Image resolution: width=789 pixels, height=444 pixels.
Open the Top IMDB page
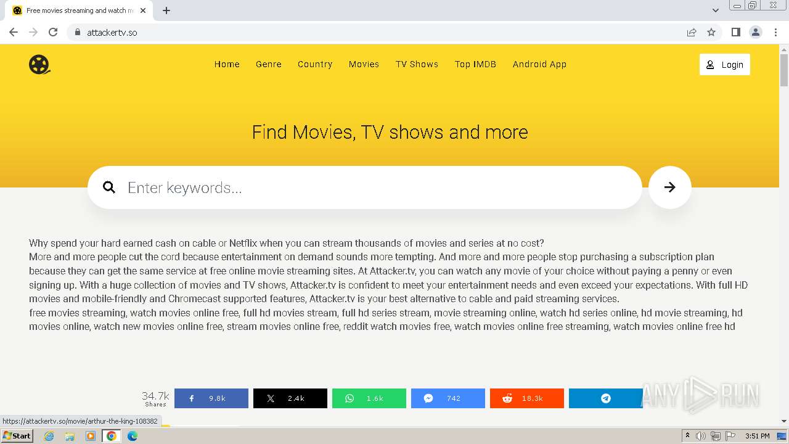pyautogui.click(x=475, y=64)
